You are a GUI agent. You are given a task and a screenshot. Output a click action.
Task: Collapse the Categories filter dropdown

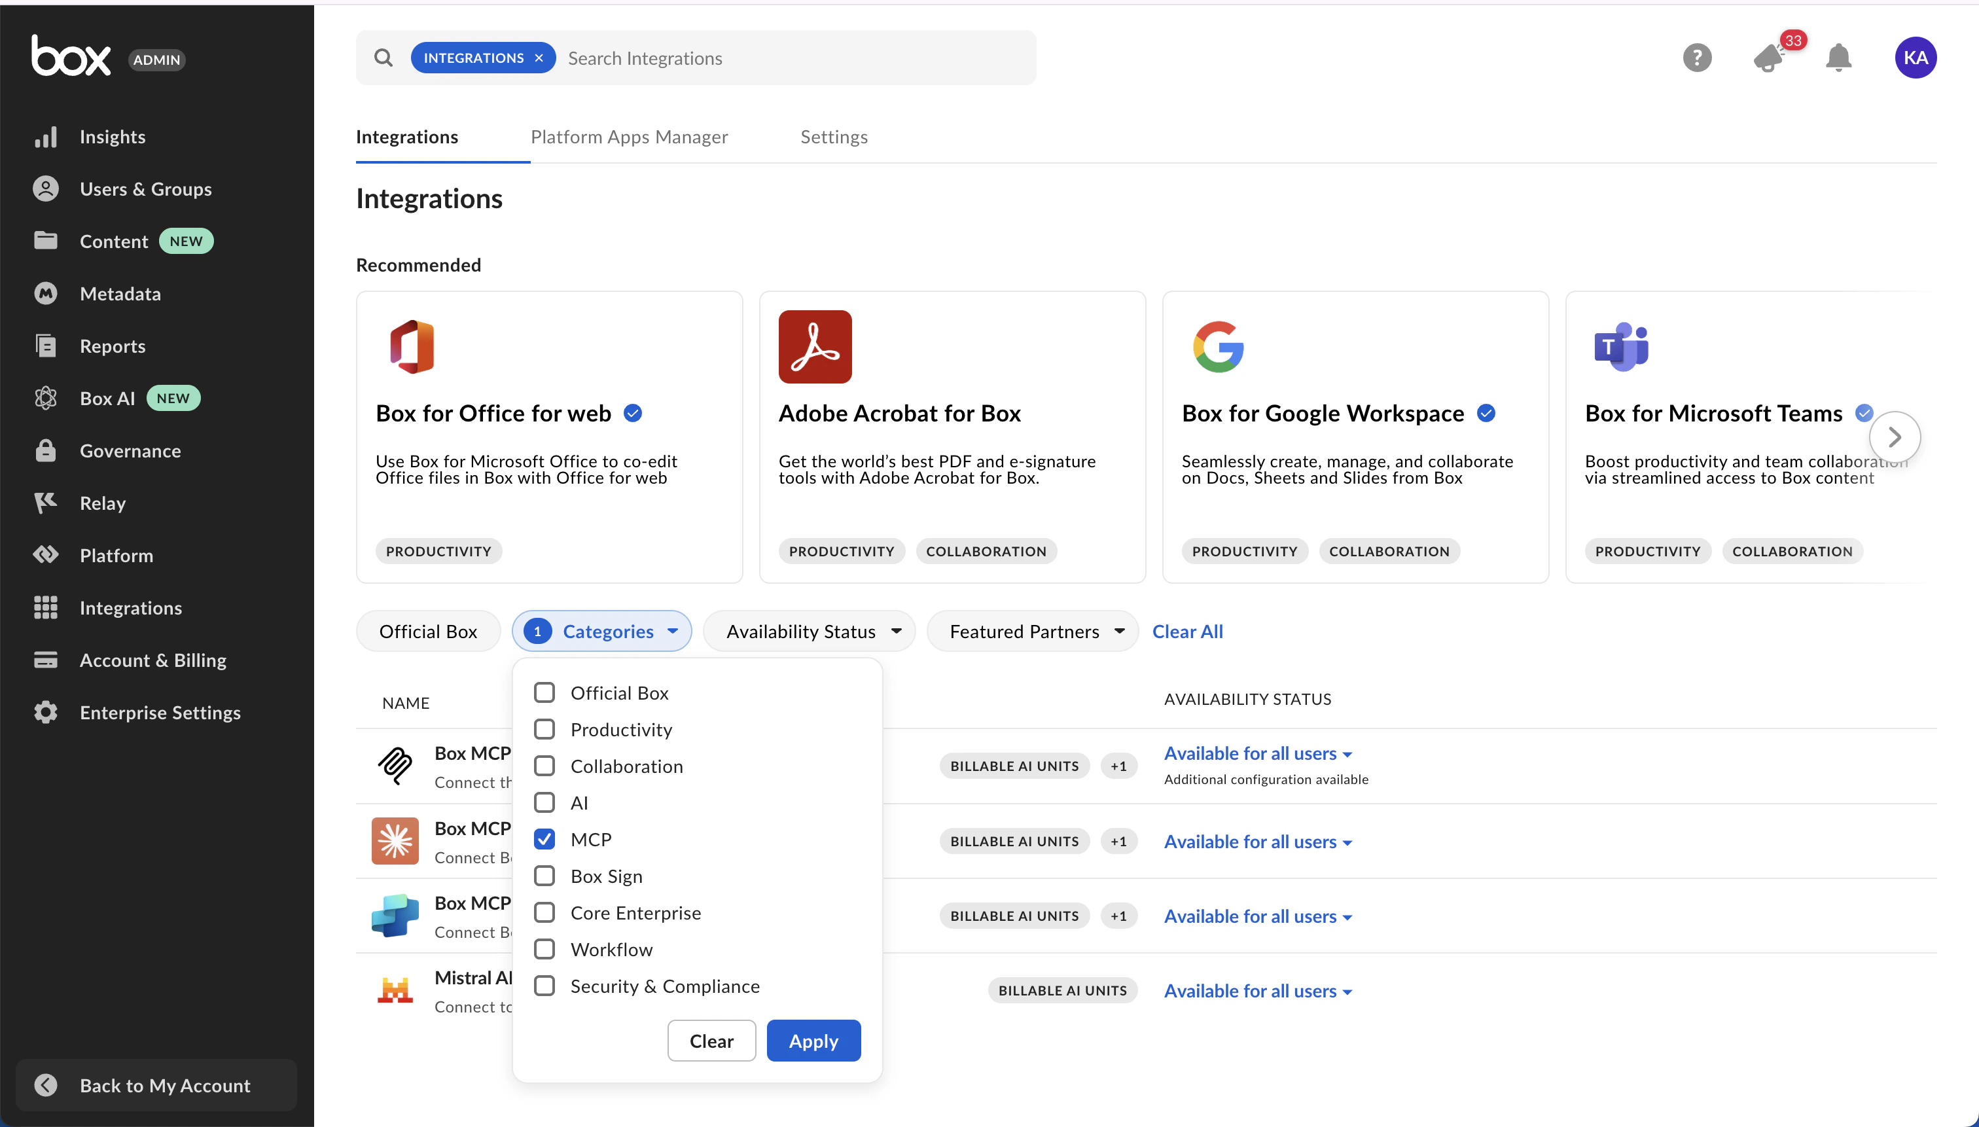coord(601,632)
